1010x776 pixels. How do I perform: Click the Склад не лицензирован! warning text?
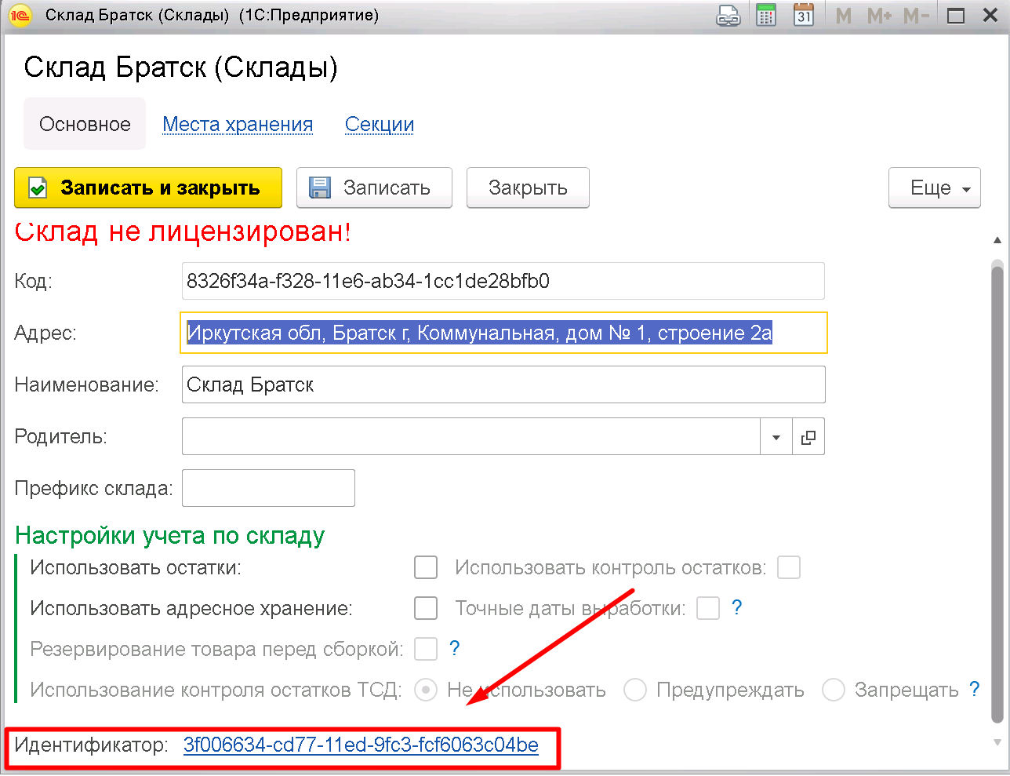[183, 231]
